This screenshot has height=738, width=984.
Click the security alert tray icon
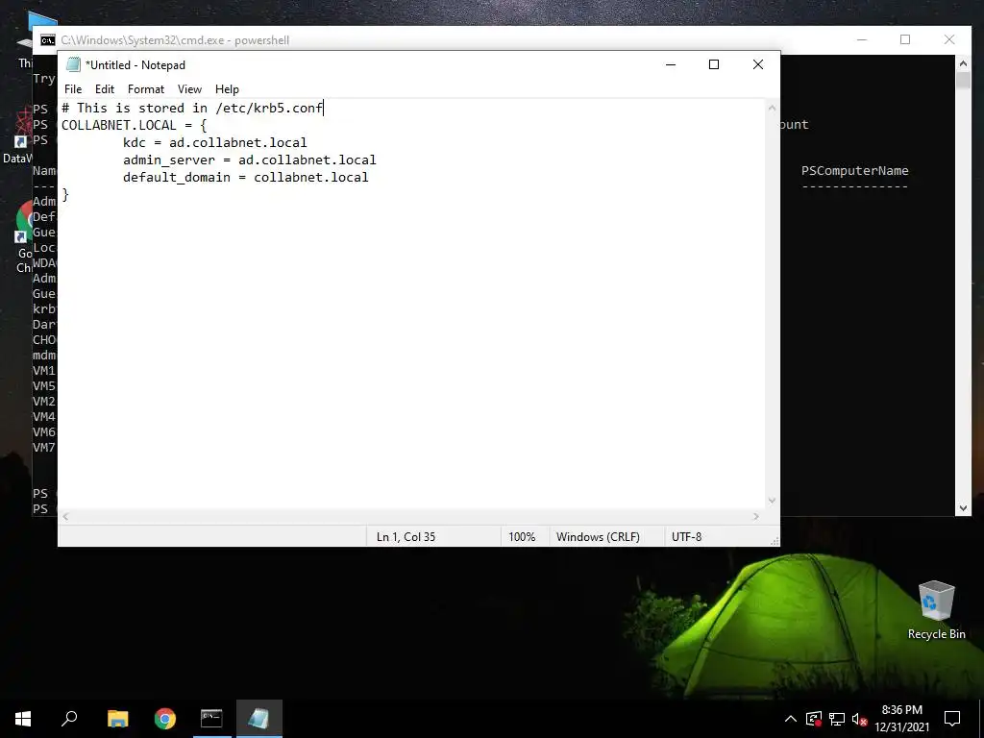814,719
